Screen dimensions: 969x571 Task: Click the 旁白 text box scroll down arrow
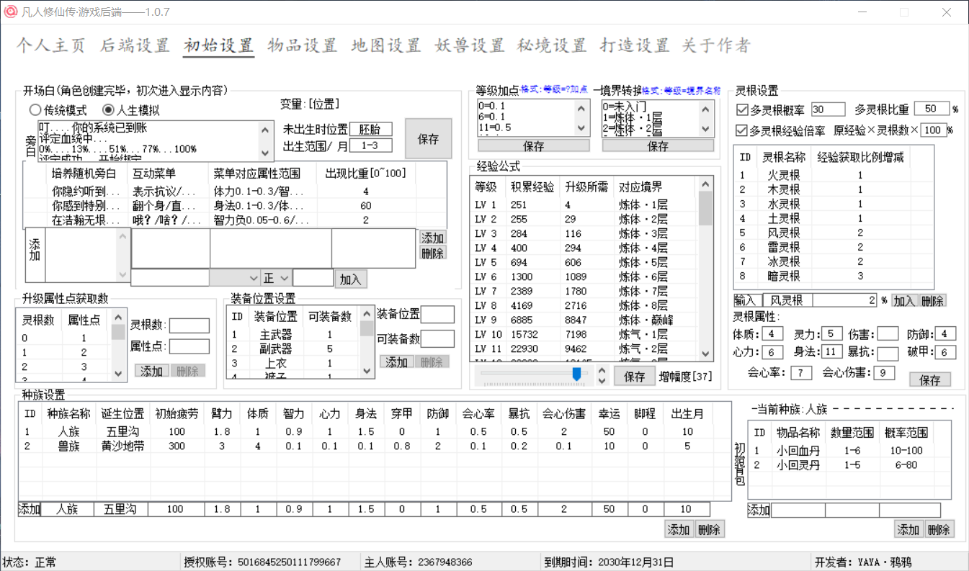pos(266,153)
